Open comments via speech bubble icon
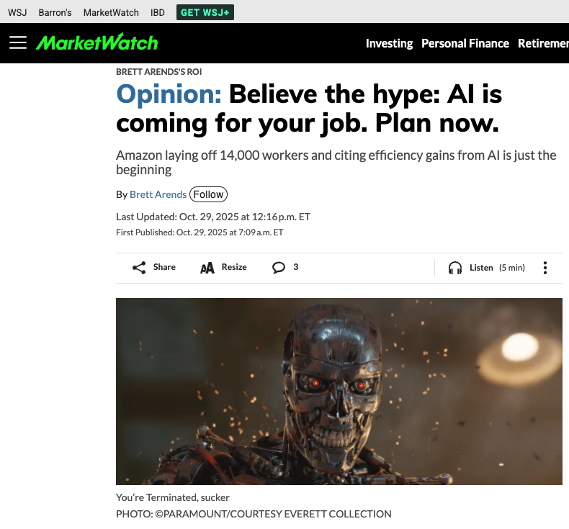569x529 pixels. point(279,268)
